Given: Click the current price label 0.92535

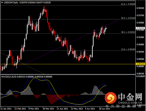Looking at the screenshot, I should tap(140, 28).
